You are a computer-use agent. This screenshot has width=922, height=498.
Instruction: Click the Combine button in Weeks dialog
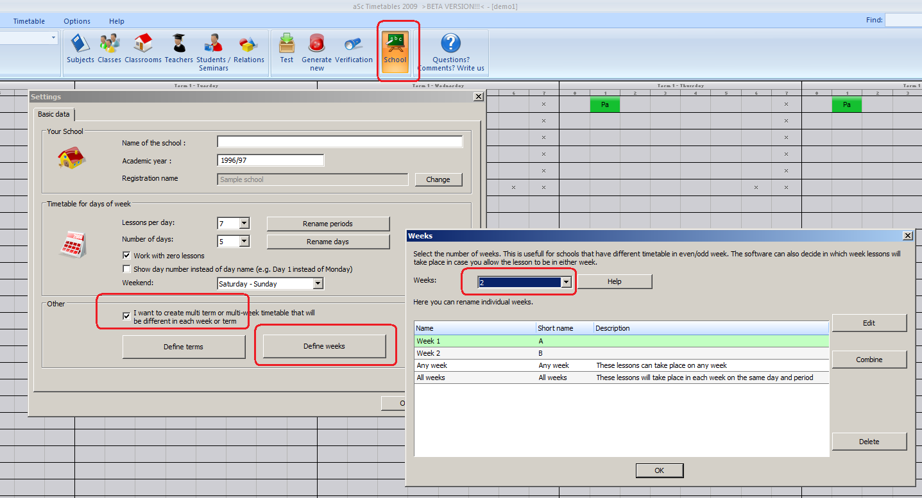(x=869, y=360)
